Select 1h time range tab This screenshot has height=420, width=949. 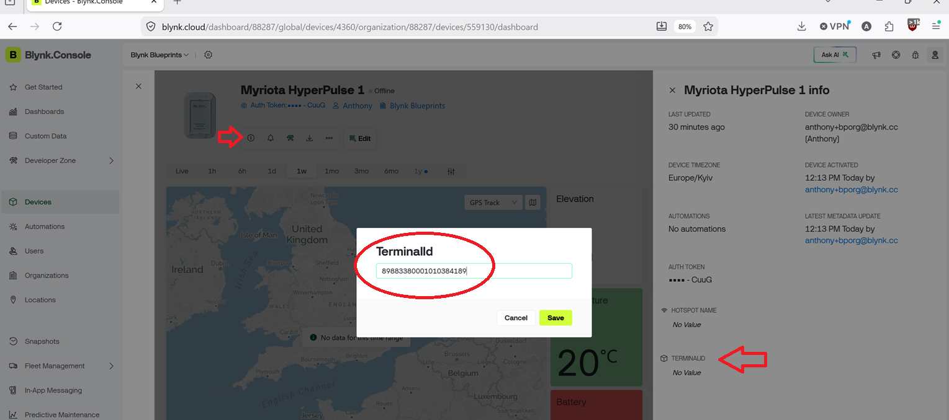pos(212,171)
